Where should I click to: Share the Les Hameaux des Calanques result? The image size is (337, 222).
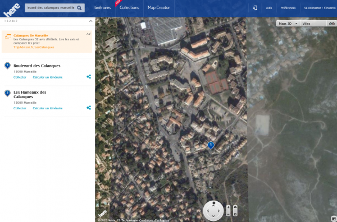(89, 108)
